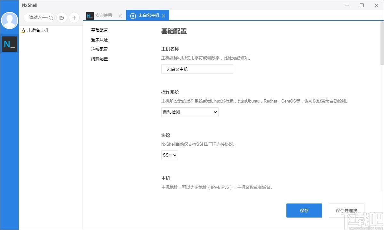Open the SSH protocol dropdown
Screen dimensions: 384x230
click(x=169, y=155)
